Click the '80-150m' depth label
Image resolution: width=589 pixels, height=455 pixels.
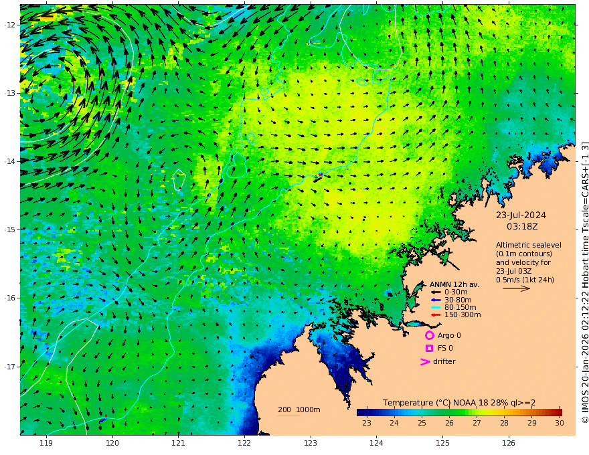tap(460, 308)
